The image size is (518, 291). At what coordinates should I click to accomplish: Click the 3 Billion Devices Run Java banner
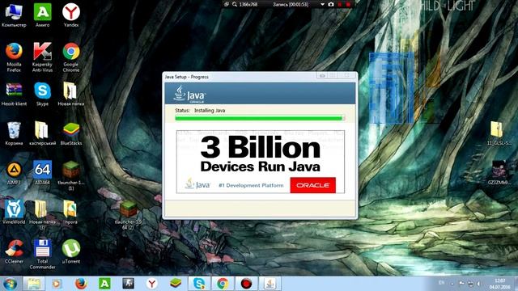261,162
